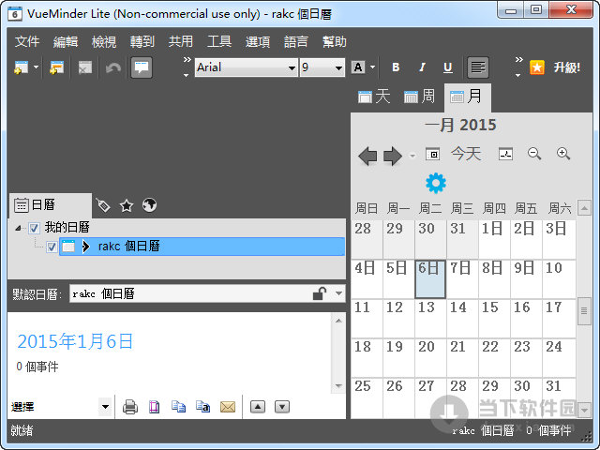
Task: Toggle italic formatting
Action: point(422,67)
